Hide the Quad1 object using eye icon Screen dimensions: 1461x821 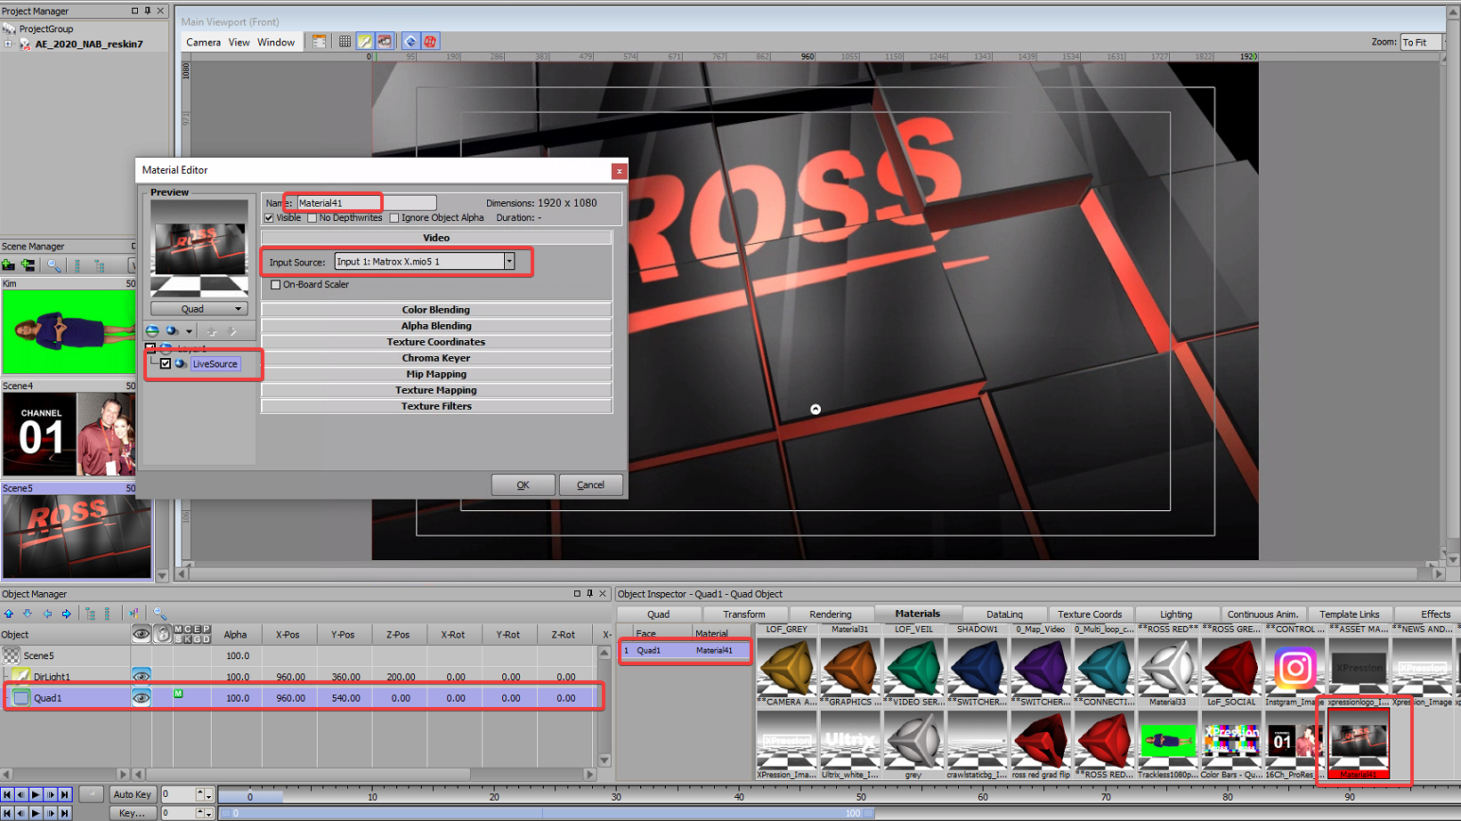click(x=141, y=698)
